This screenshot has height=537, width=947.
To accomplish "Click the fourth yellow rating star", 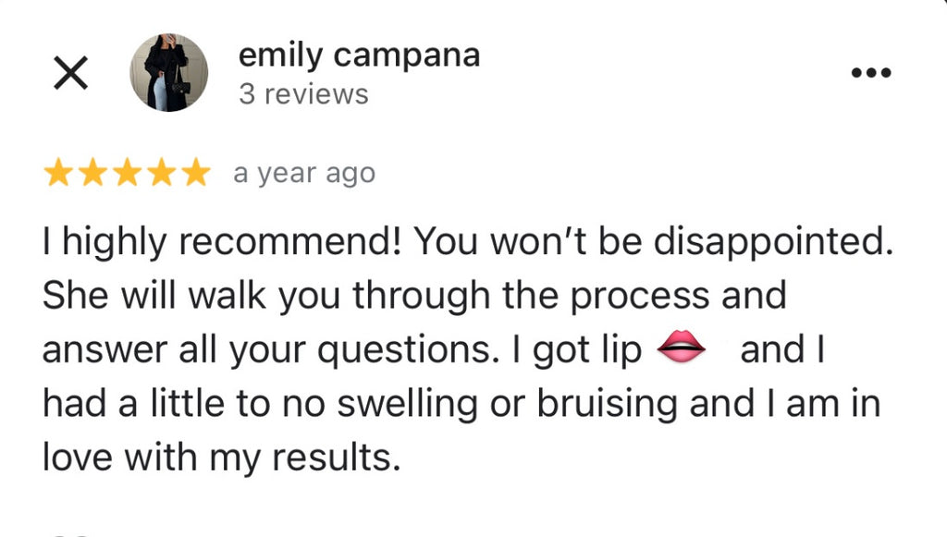I will click(162, 173).
